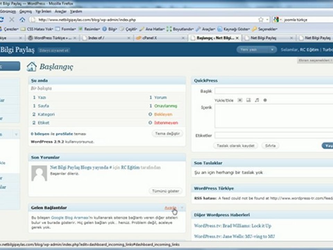This screenshot has width=333, height=250.
Task: Click Taslak olarak kaydet button
Action: [236, 145]
